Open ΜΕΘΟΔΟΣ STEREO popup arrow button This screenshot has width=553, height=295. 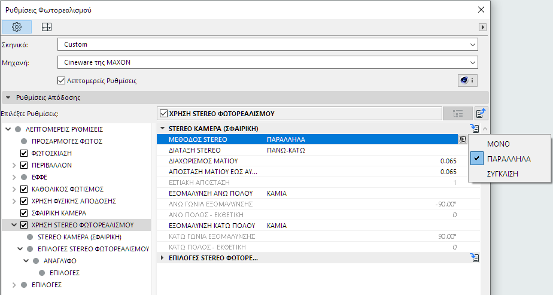(x=463, y=139)
